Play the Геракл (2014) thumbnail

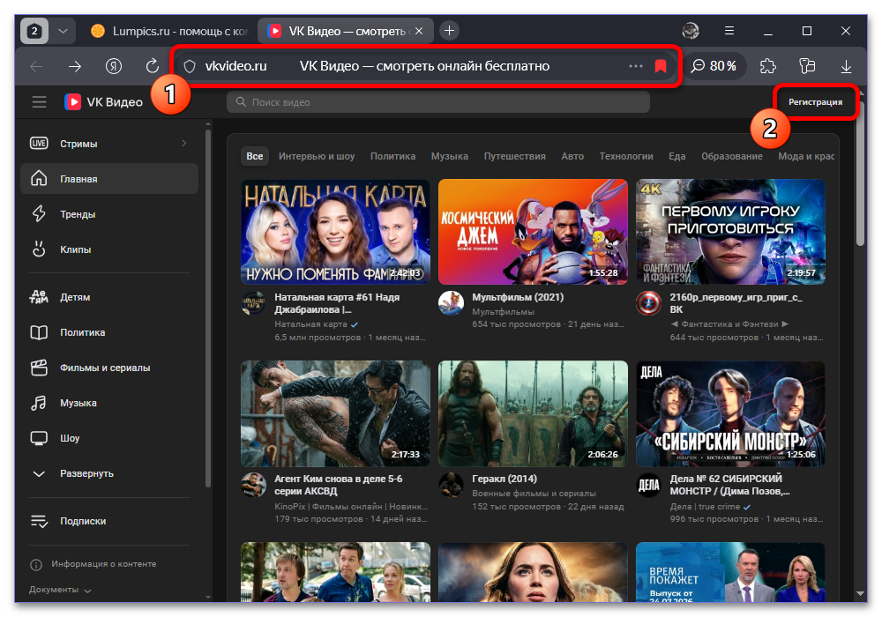533,413
